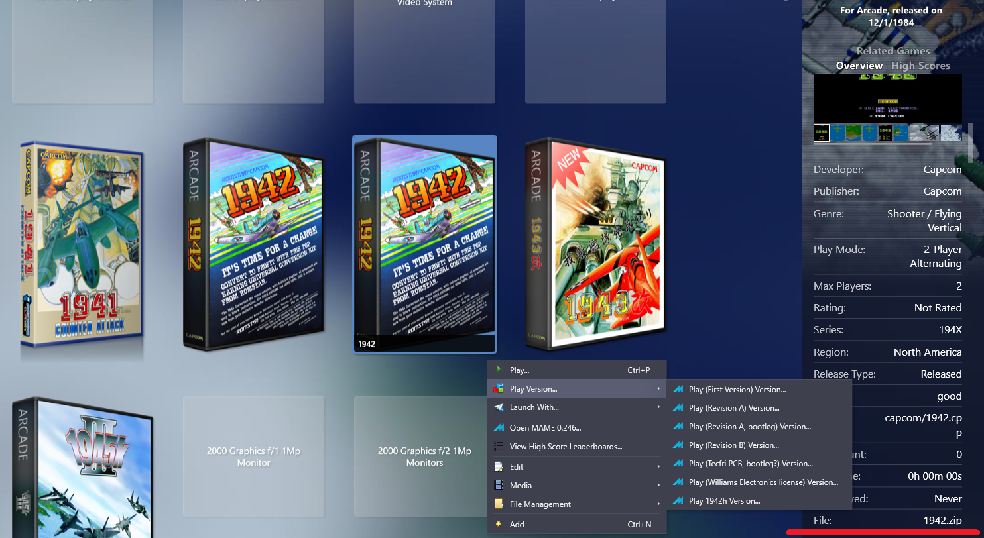The width and height of the screenshot is (984, 538).
Task: Expand the Launch With submenu arrow
Action: [x=658, y=407]
